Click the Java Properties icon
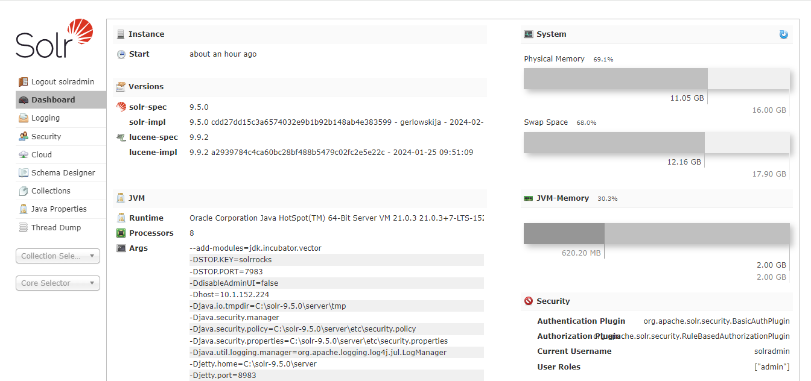 (23, 209)
